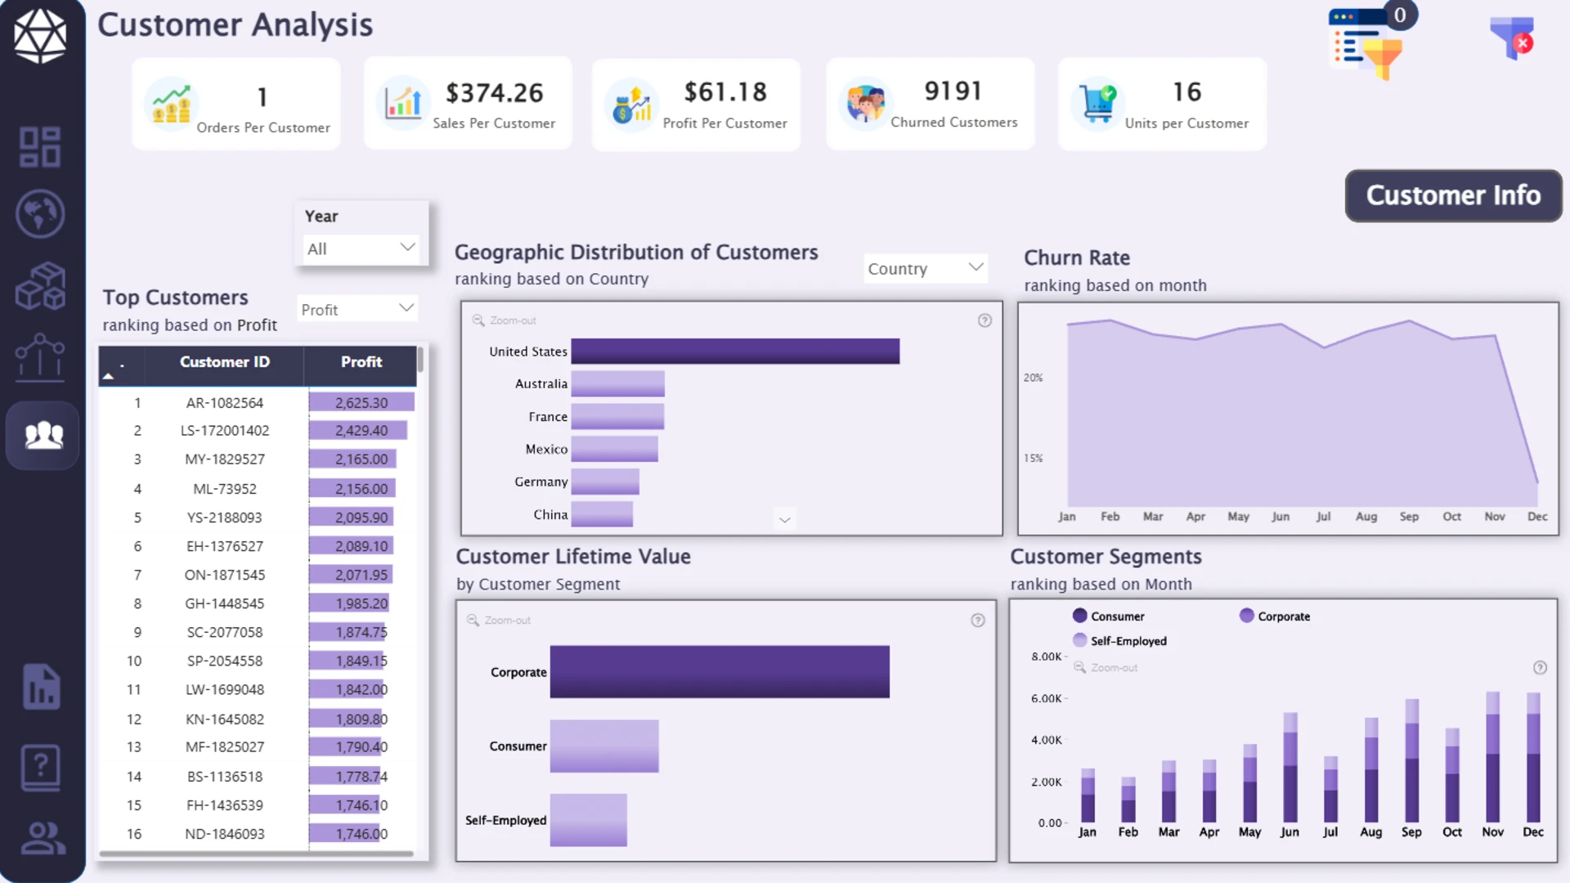Image resolution: width=1570 pixels, height=883 pixels.
Task: Click Zoom-out on the geographic chart
Action: coord(505,320)
